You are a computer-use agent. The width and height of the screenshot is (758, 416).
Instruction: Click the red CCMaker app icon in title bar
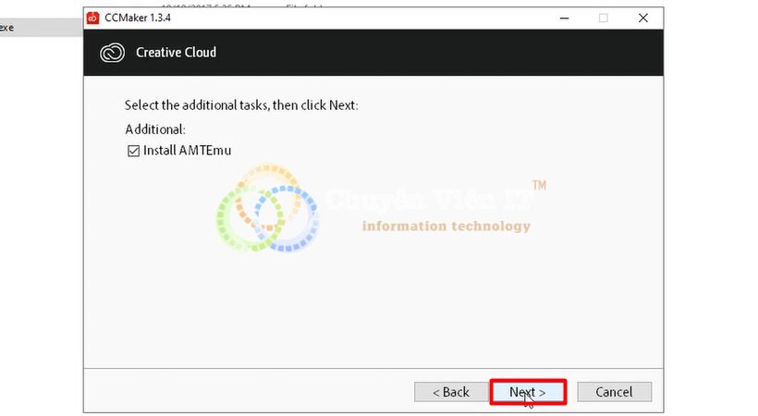point(92,18)
